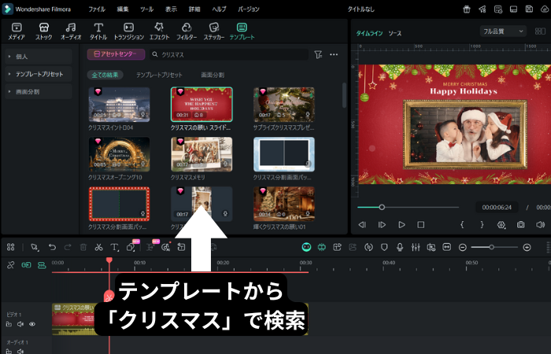Screen dimensions: 551x354
Task: Expand テンプレートプリセット in the left sidebar
Action: click(39, 74)
